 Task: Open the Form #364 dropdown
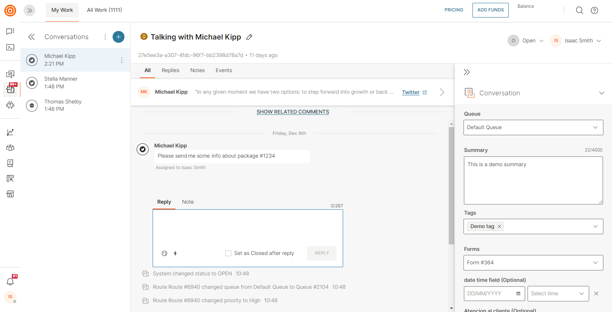click(x=533, y=263)
